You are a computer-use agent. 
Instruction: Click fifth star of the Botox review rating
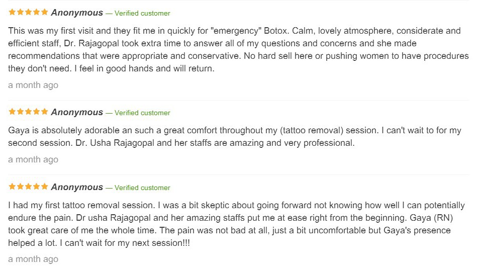[45, 12]
